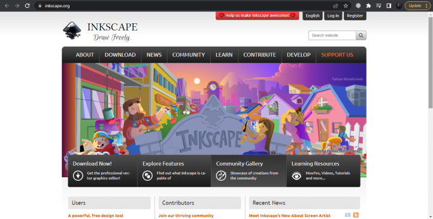This screenshot has width=433, height=219.
Task: Click the Download Now arrow icon
Action: pyautogui.click(x=78, y=176)
